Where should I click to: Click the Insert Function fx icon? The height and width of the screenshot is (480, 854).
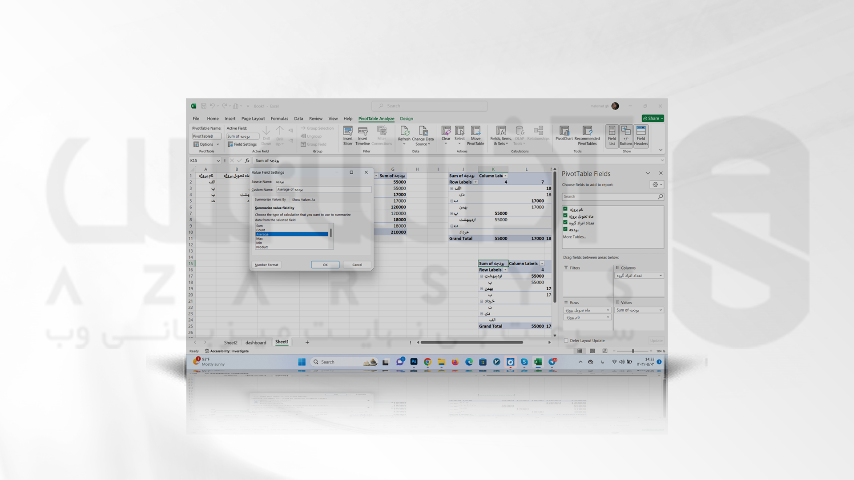247,160
